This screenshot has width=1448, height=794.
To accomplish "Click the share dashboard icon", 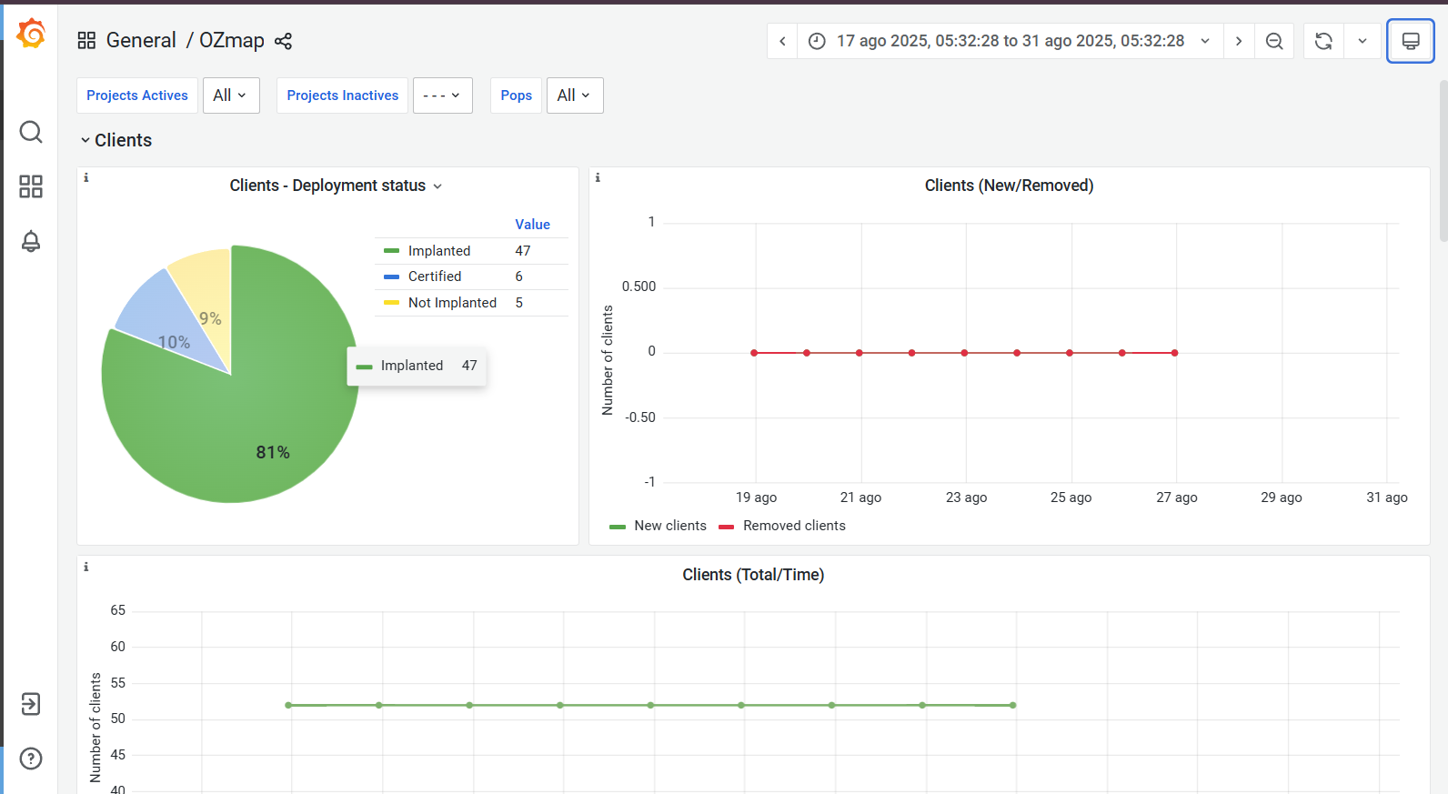I will pyautogui.click(x=283, y=41).
